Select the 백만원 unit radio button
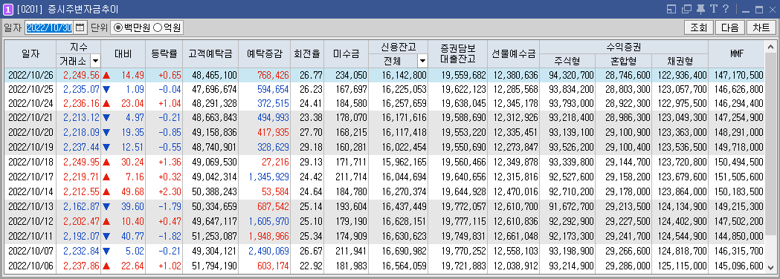780x279 pixels. point(117,27)
